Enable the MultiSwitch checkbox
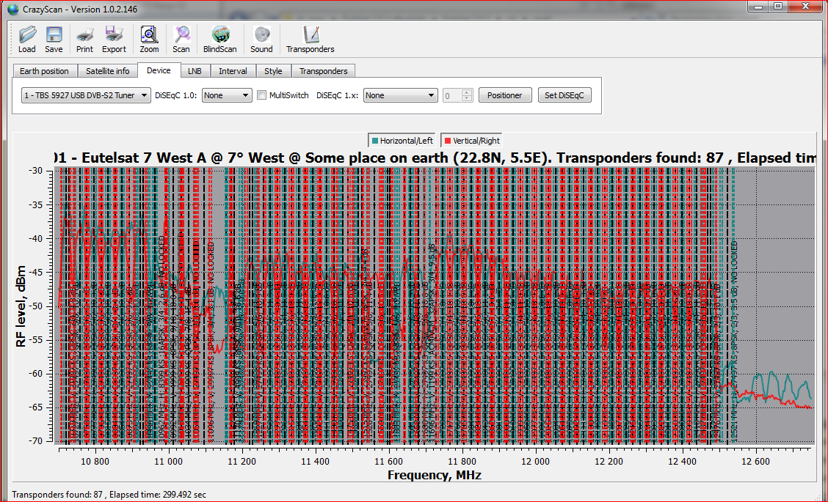 pyautogui.click(x=262, y=95)
